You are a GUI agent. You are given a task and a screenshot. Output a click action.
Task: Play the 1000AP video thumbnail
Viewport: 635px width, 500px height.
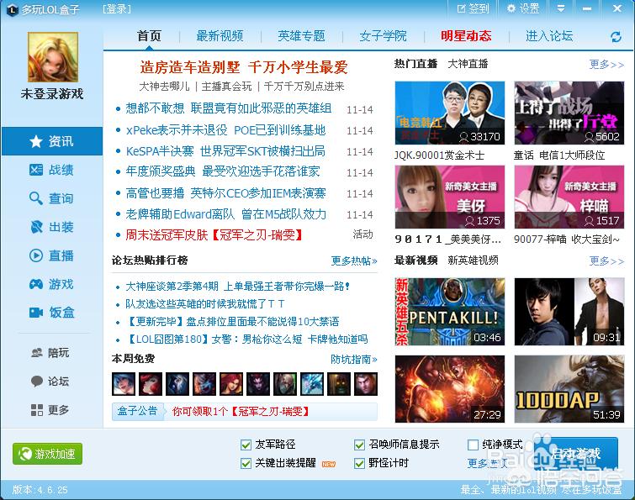(x=569, y=389)
